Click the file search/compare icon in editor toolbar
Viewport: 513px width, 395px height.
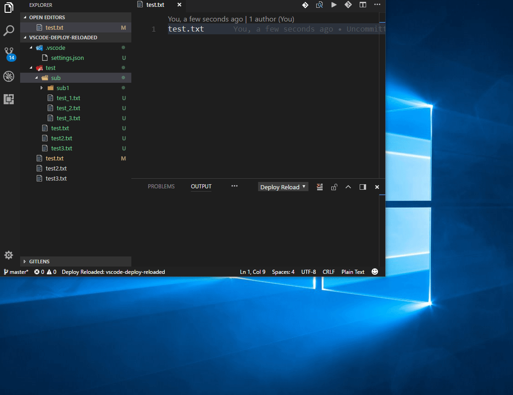click(319, 5)
